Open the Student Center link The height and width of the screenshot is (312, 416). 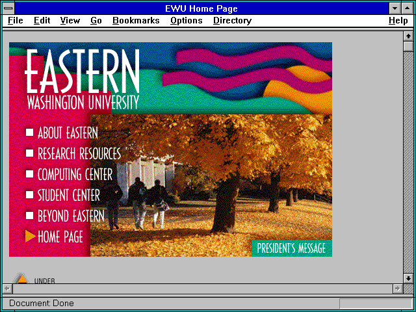tap(69, 195)
